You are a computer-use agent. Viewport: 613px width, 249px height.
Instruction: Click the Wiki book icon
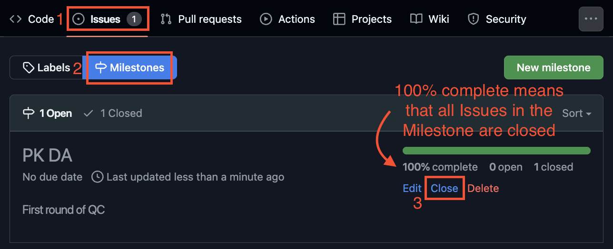point(416,19)
